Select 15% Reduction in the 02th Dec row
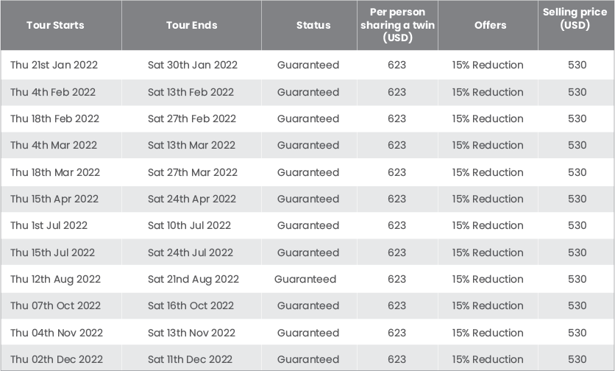 point(488,359)
